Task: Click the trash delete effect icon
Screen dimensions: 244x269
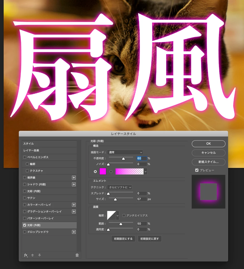Action: pos(77,255)
